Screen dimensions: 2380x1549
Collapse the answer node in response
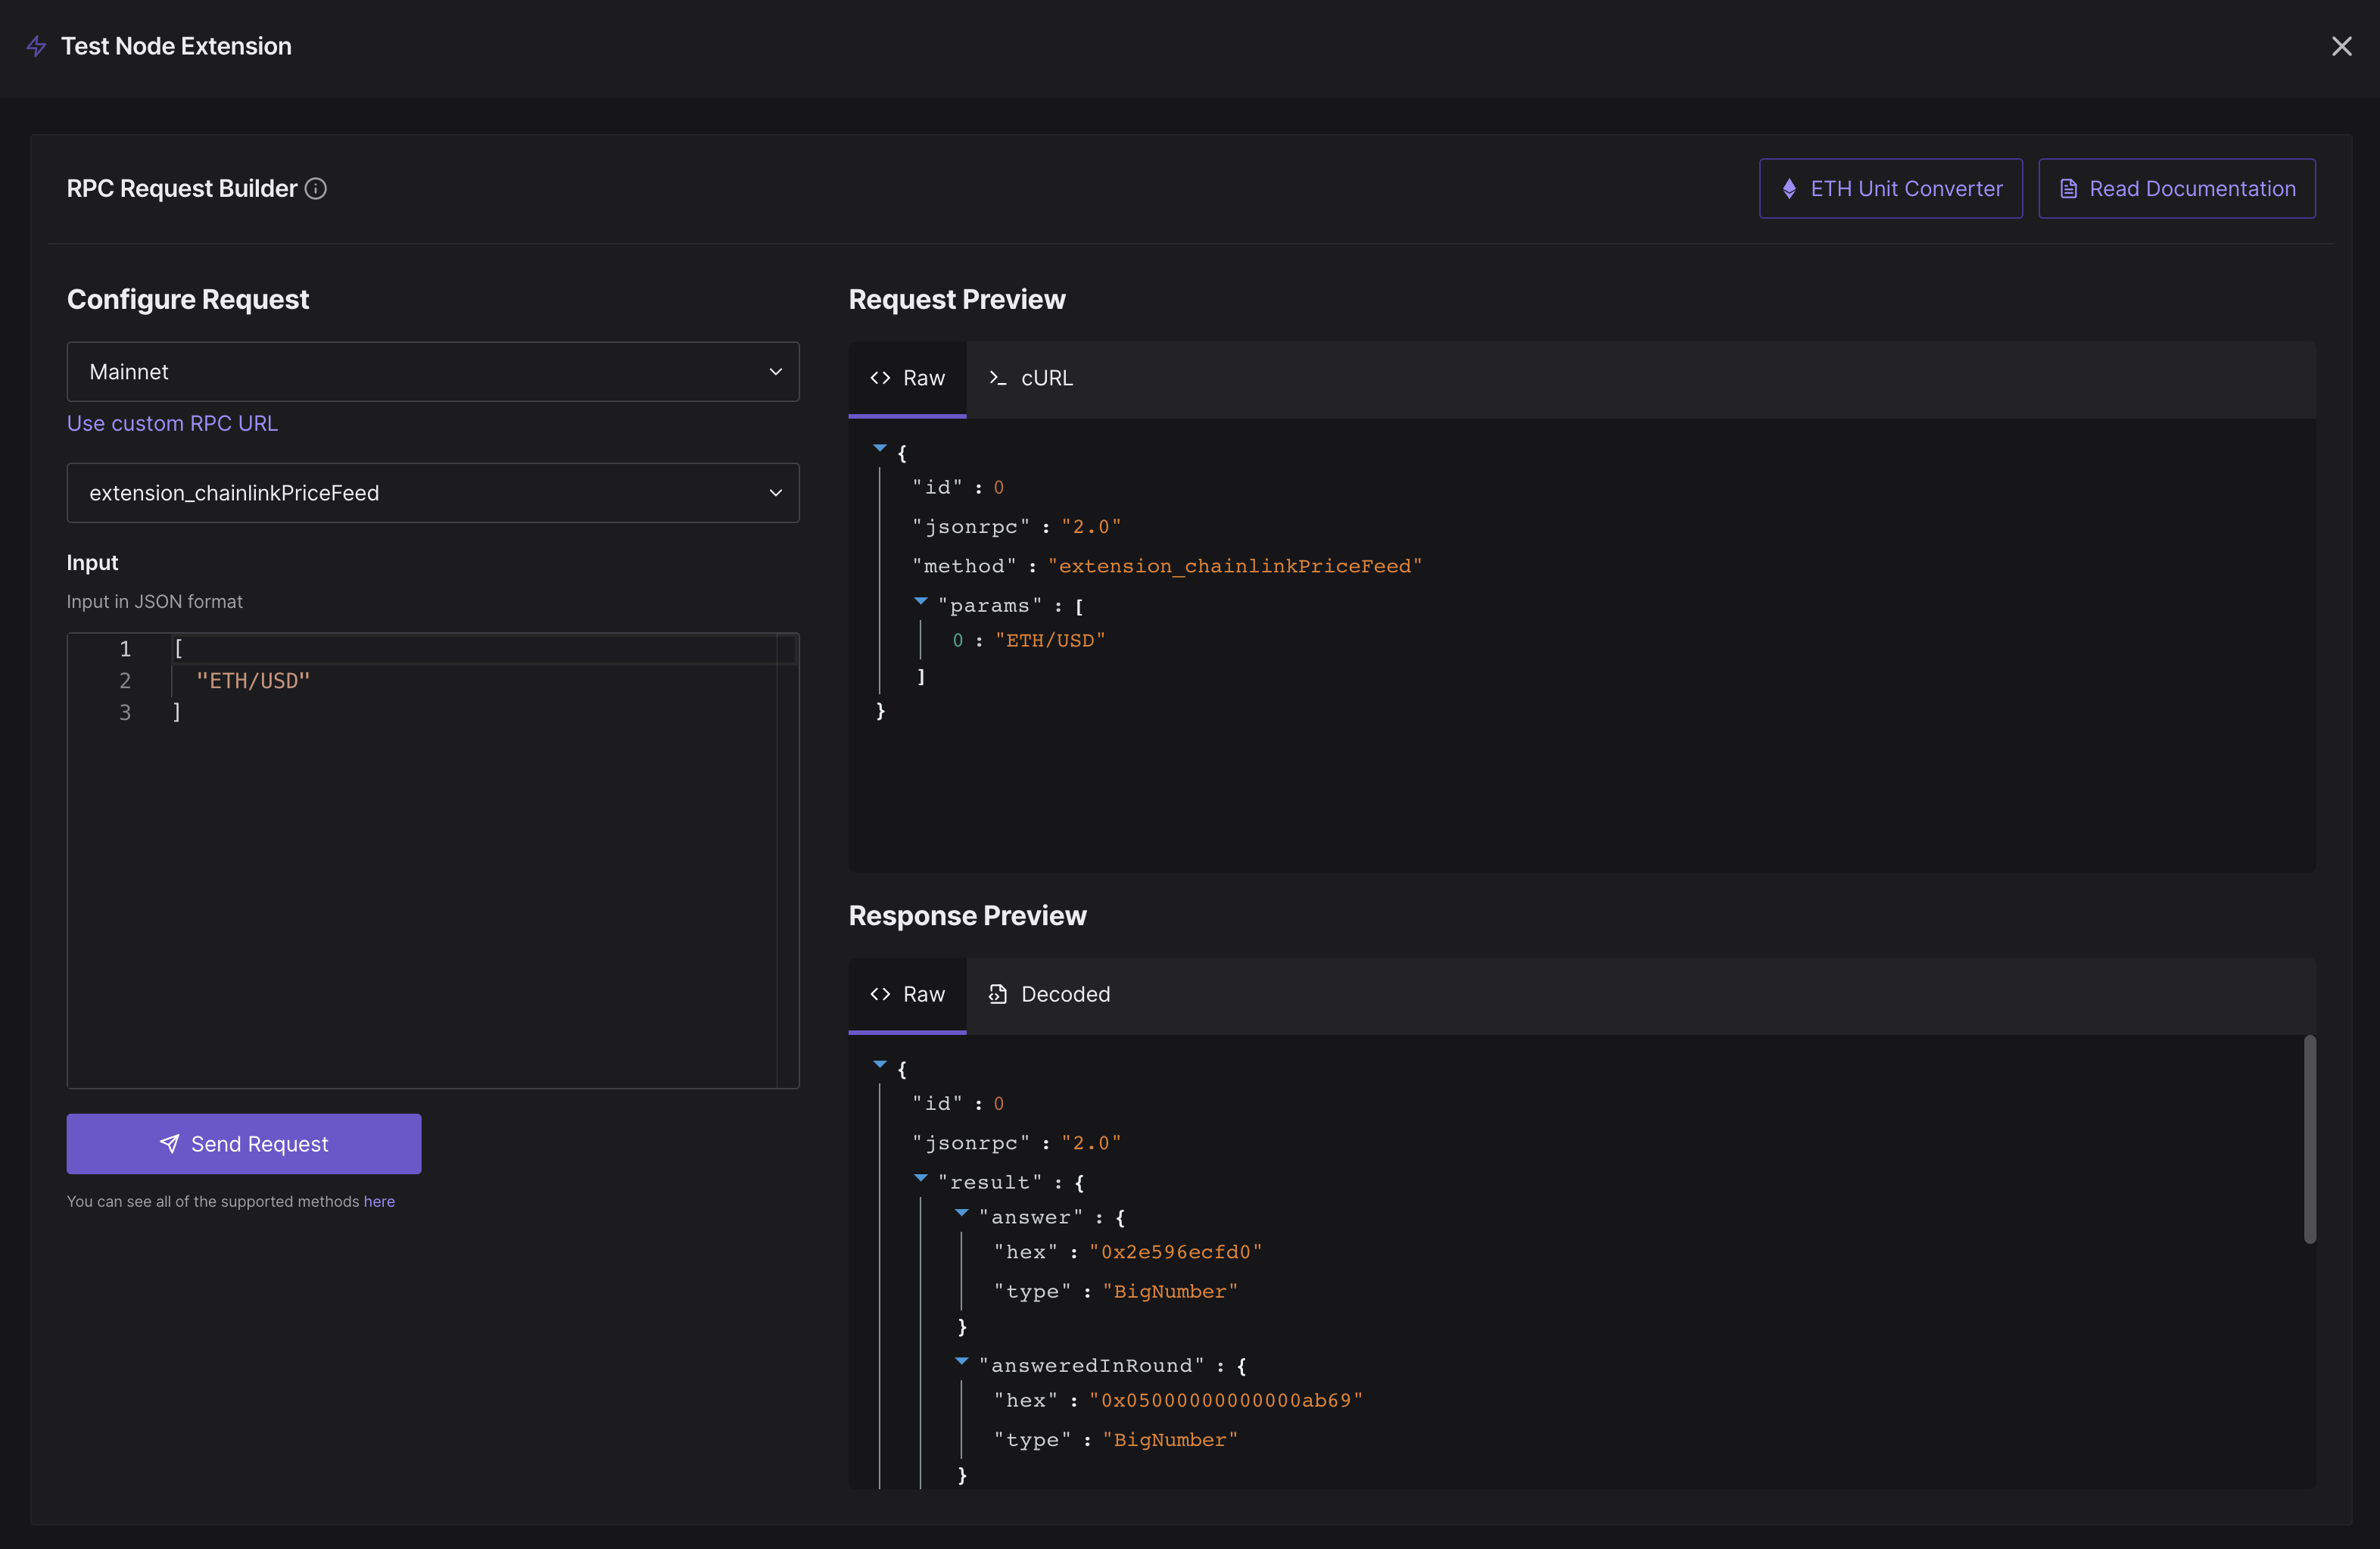[x=961, y=1213]
